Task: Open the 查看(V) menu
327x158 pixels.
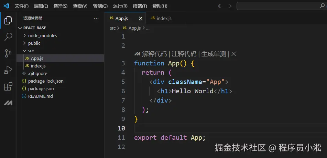Action: click(x=80, y=6)
